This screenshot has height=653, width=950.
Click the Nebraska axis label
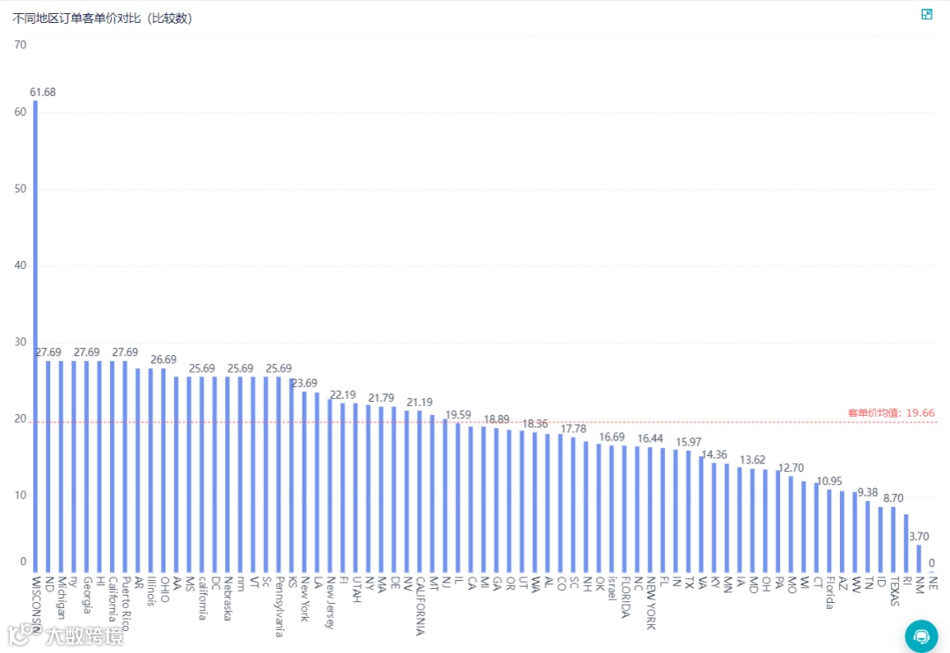click(227, 599)
